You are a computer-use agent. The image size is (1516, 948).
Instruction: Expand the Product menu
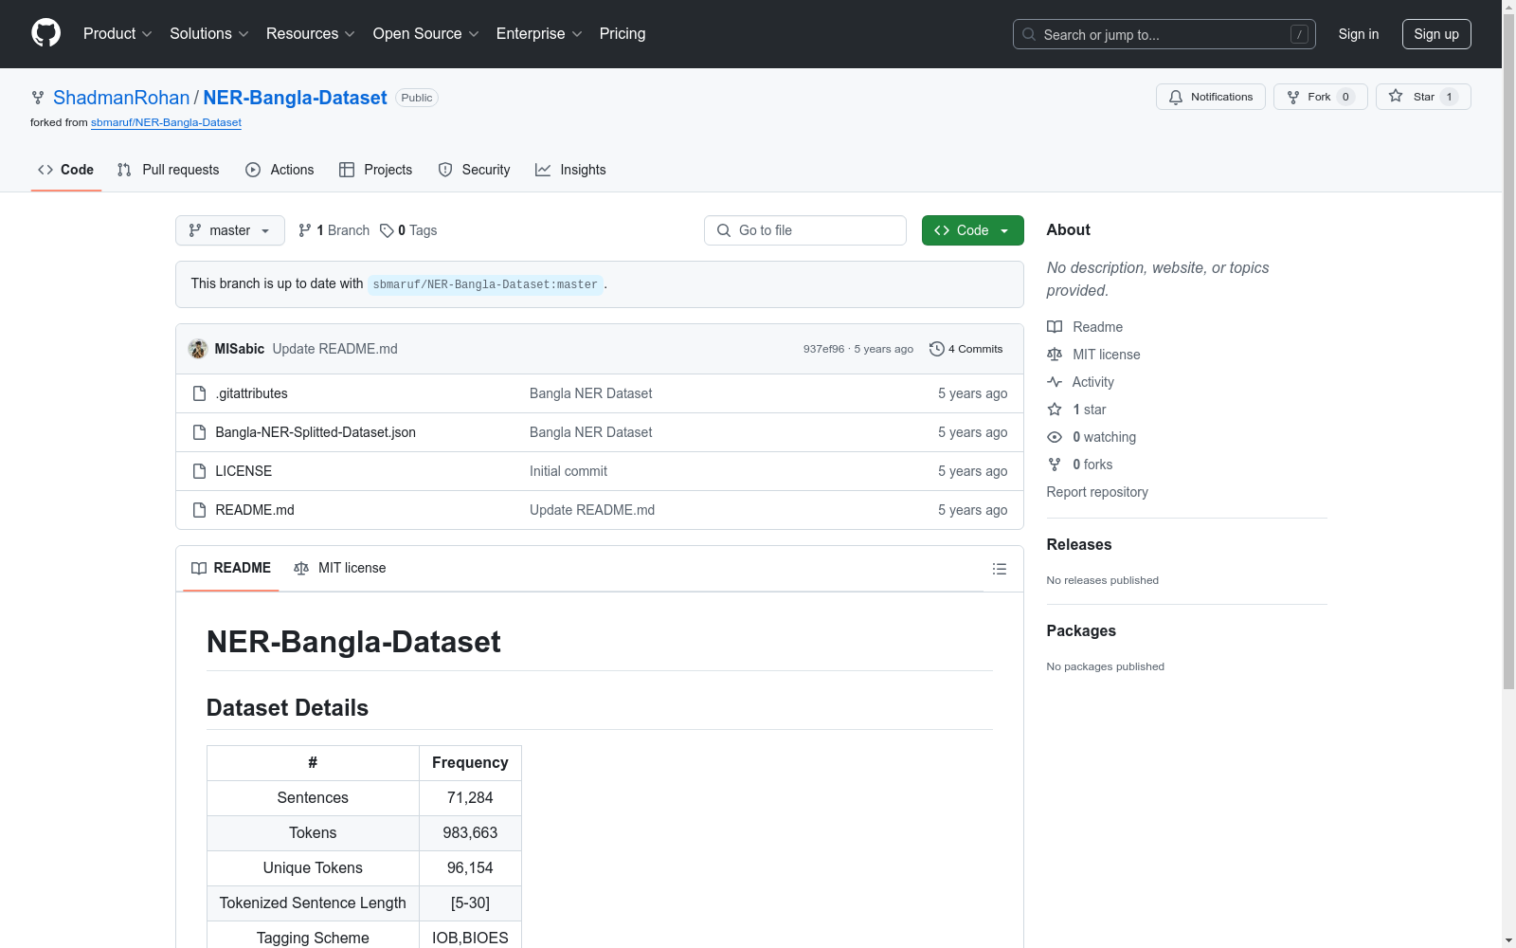(117, 34)
